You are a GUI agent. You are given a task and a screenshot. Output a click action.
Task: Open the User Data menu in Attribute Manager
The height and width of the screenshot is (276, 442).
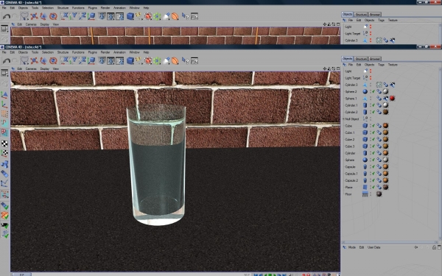pos(373,247)
